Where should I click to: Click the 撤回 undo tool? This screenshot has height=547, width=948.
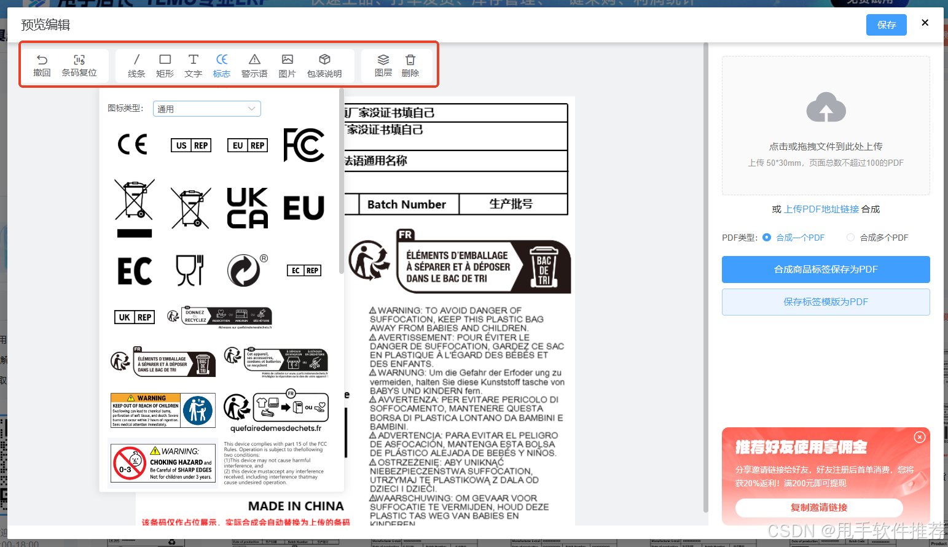42,66
